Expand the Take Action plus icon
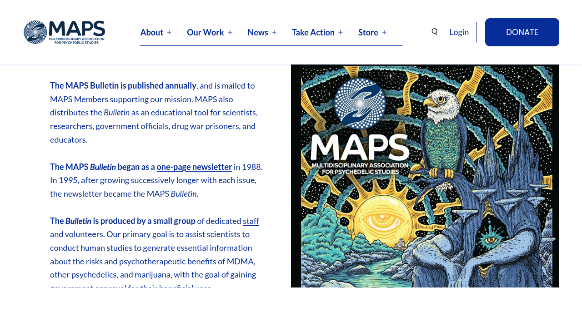This screenshot has height=327, width=582. pos(341,32)
